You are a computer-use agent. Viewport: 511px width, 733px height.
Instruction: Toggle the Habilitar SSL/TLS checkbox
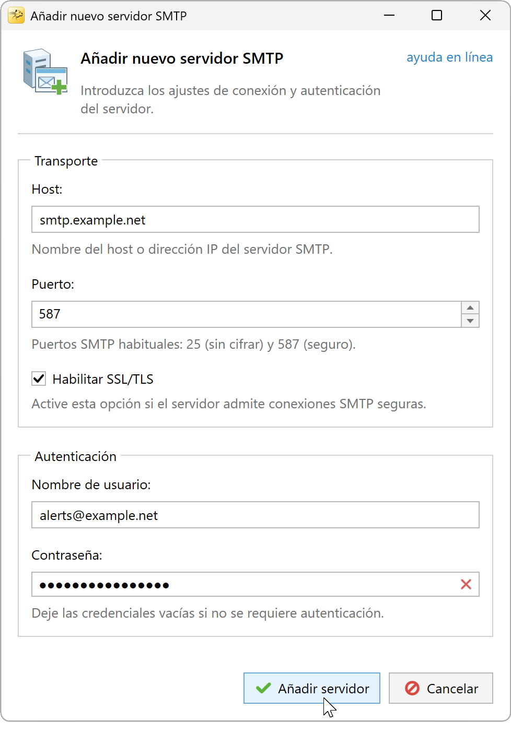(x=39, y=379)
